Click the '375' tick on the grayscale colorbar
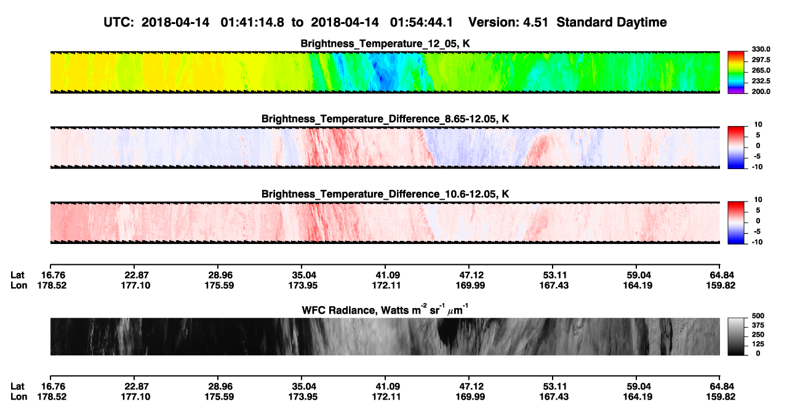 click(758, 325)
